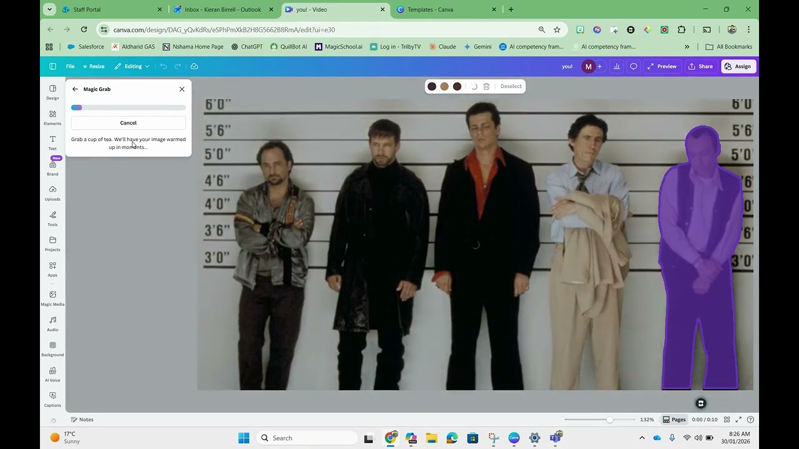Switch to the Inbox Outlook tab

[223, 9]
